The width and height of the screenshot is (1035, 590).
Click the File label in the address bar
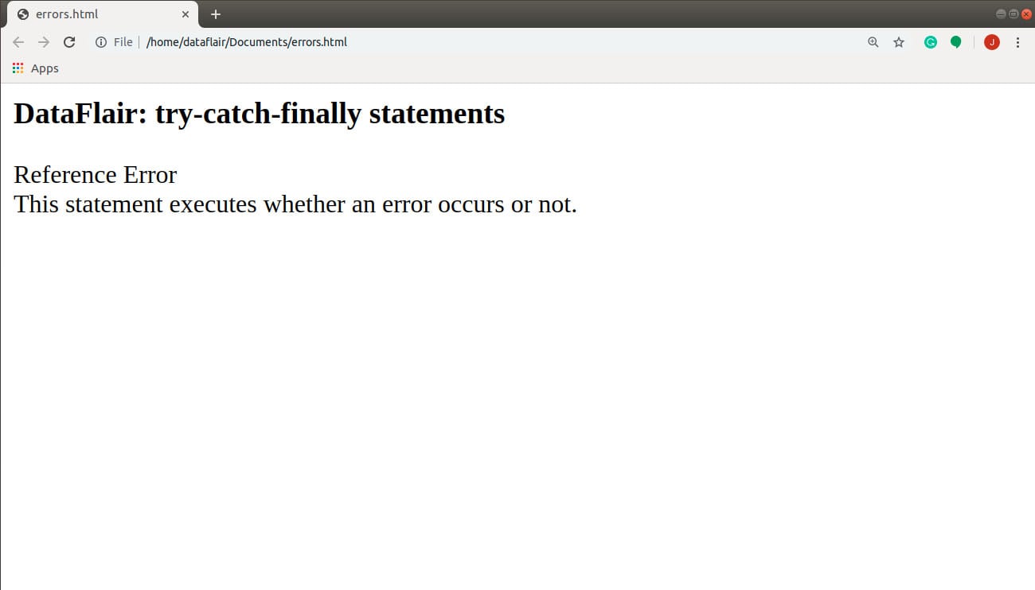[123, 42]
